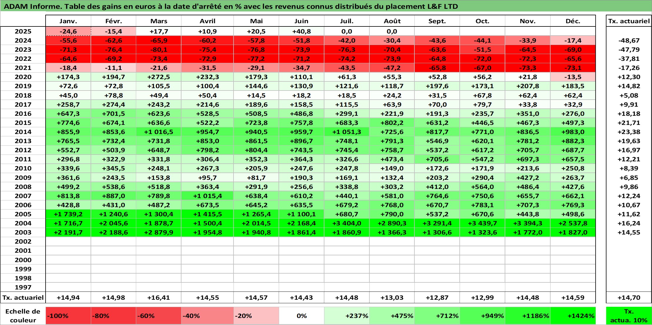
Task: Click the empty January 2002 cell
Action: point(68,242)
